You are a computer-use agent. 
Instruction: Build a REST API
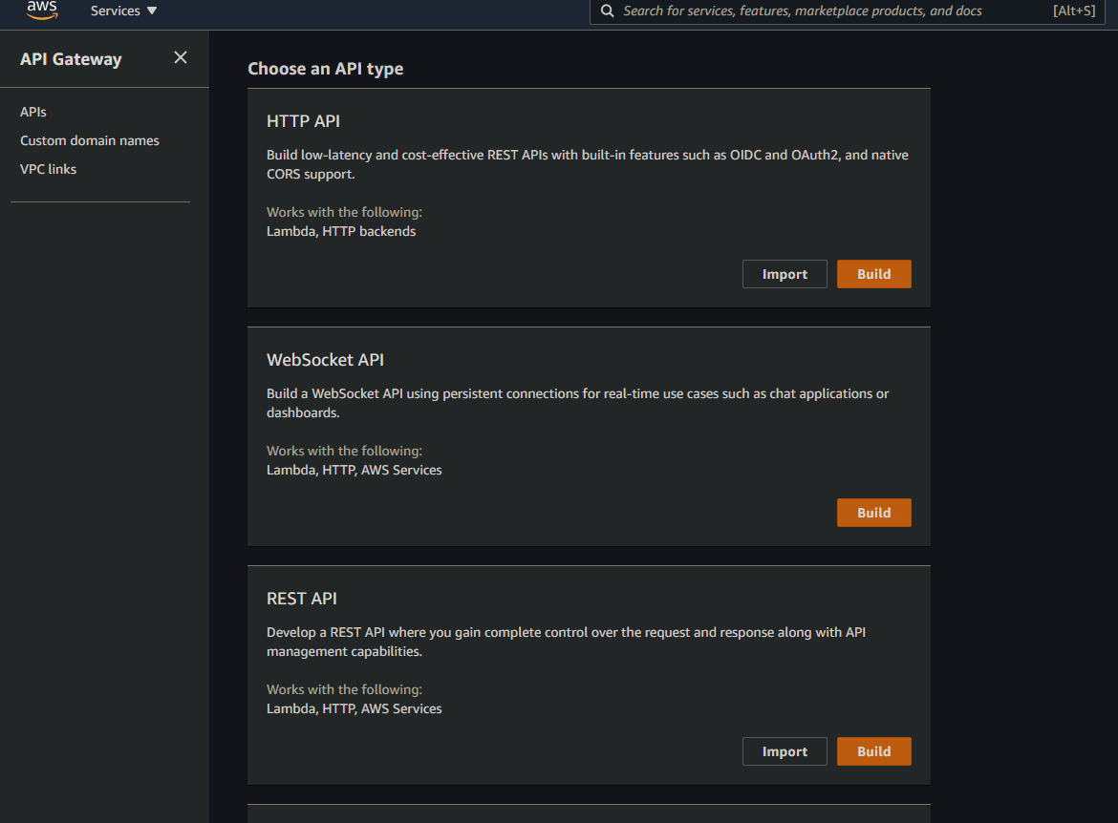[873, 751]
